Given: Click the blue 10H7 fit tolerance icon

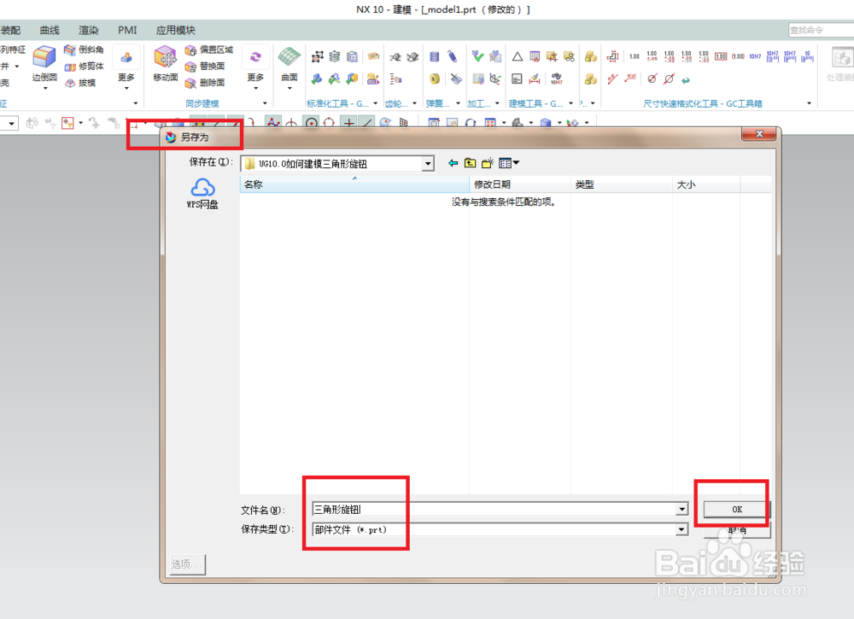Looking at the screenshot, I should click(755, 56).
